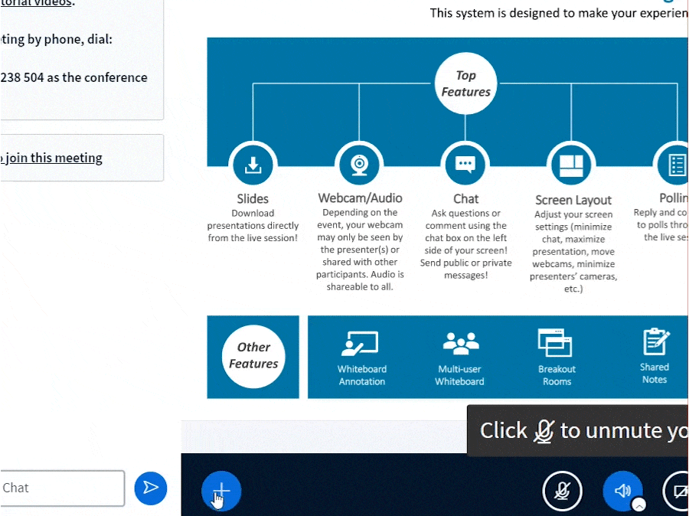
Task: Toggle the speaker audio button
Action: click(x=622, y=491)
